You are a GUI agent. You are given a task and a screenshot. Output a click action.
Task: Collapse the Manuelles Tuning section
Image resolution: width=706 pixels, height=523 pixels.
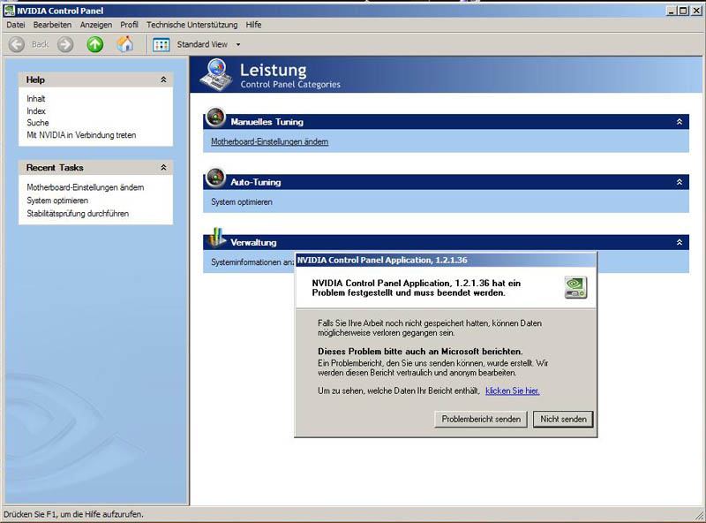click(x=680, y=122)
